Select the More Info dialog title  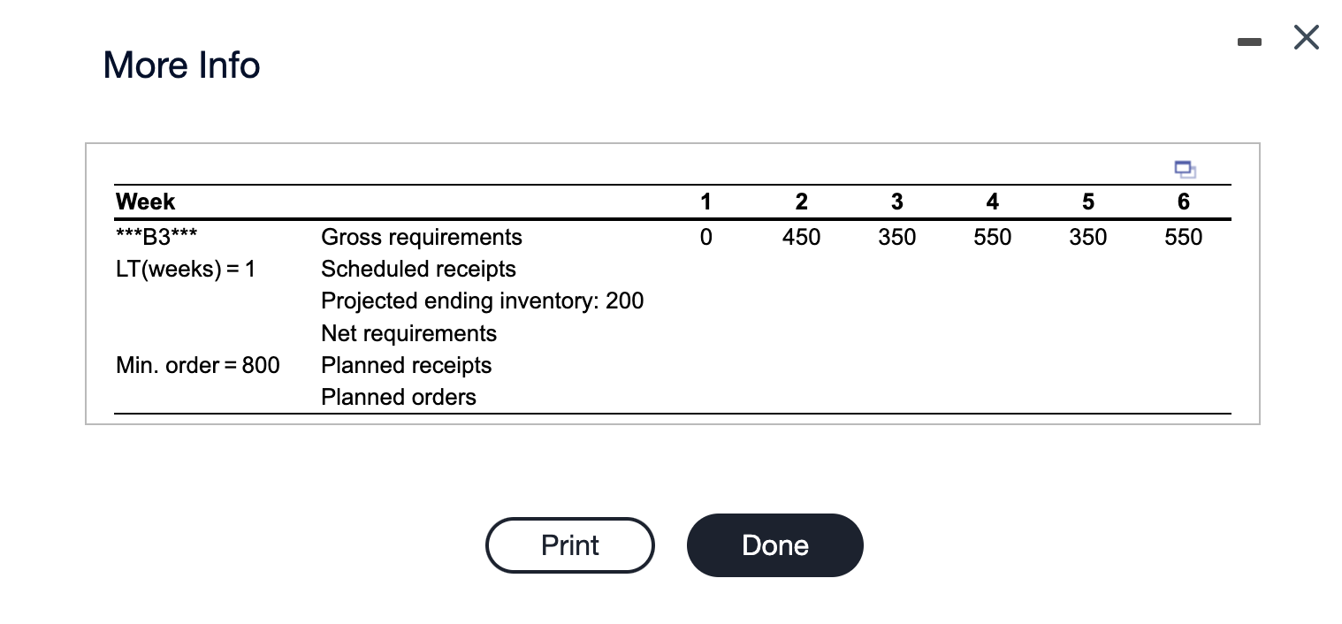point(180,65)
